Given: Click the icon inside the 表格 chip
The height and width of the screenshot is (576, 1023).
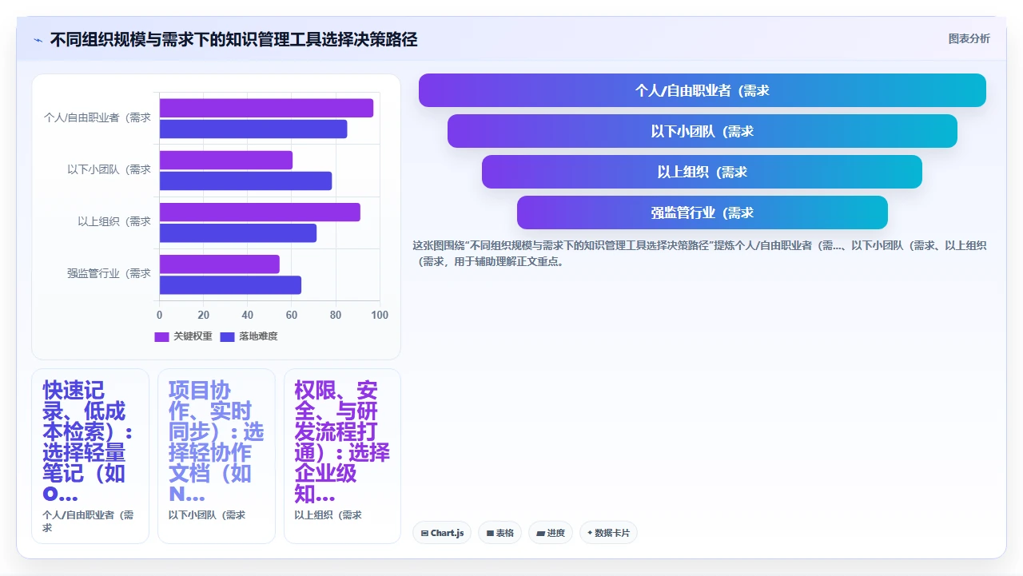Looking at the screenshot, I should [x=490, y=533].
